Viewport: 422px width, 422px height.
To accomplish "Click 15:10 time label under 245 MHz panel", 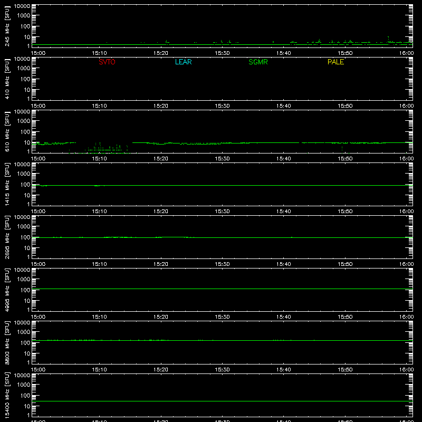I will 100,53.
